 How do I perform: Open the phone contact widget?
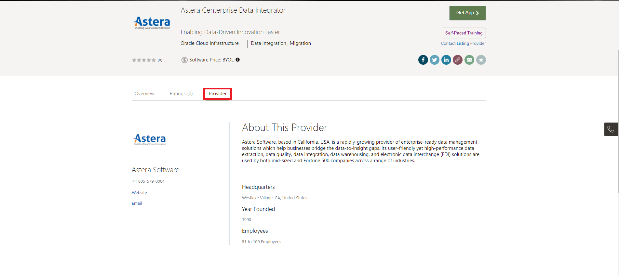click(x=611, y=129)
